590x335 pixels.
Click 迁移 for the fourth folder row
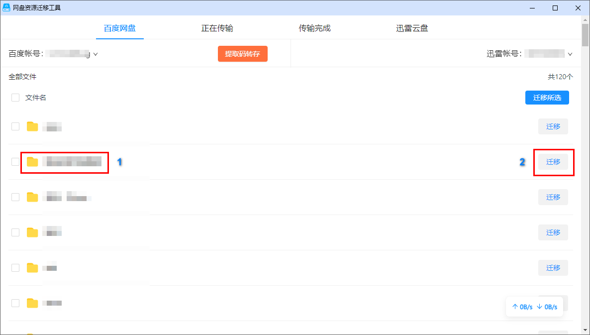click(553, 232)
